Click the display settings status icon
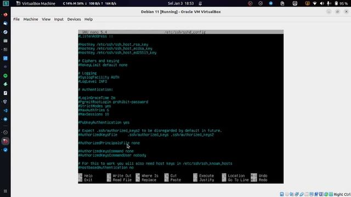Screen dimensions: 351x197 [x=312, y=194]
